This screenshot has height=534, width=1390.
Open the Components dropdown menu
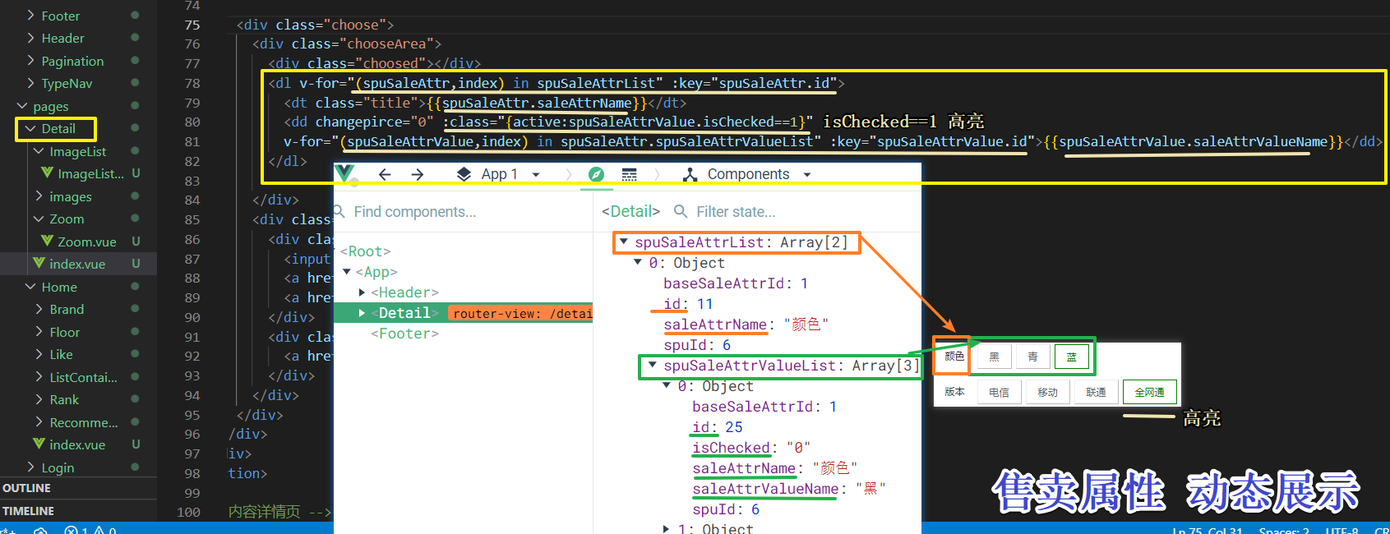[x=807, y=174]
